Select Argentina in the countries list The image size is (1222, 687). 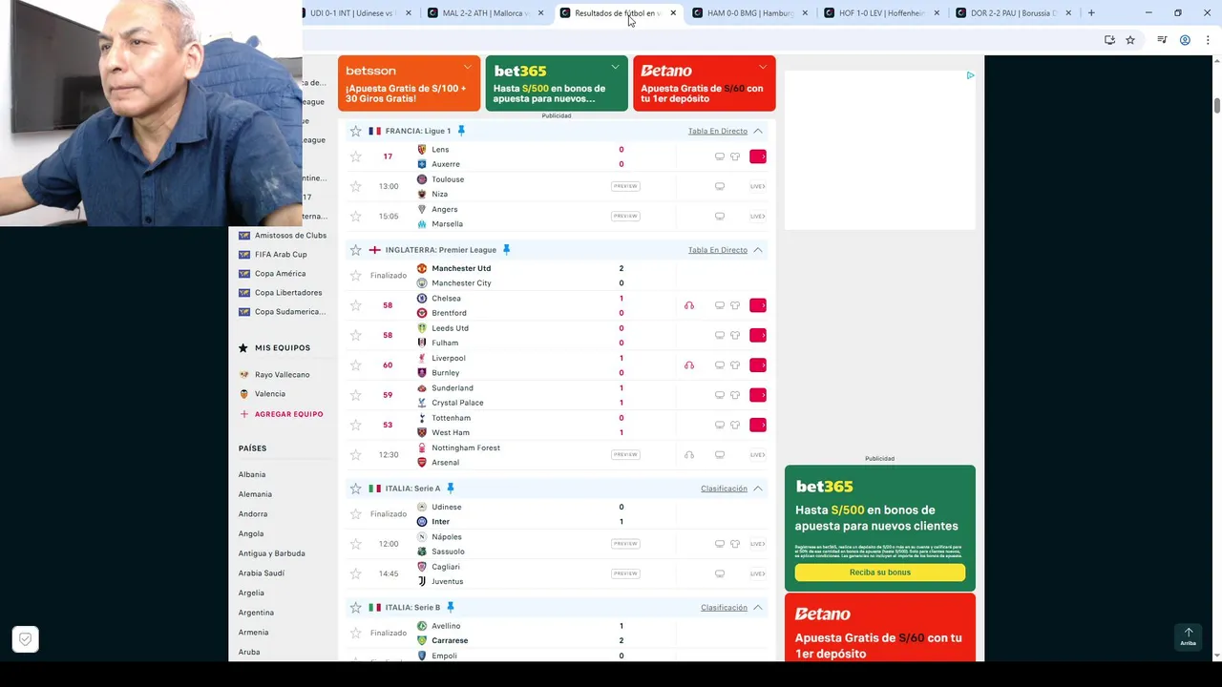tap(256, 613)
